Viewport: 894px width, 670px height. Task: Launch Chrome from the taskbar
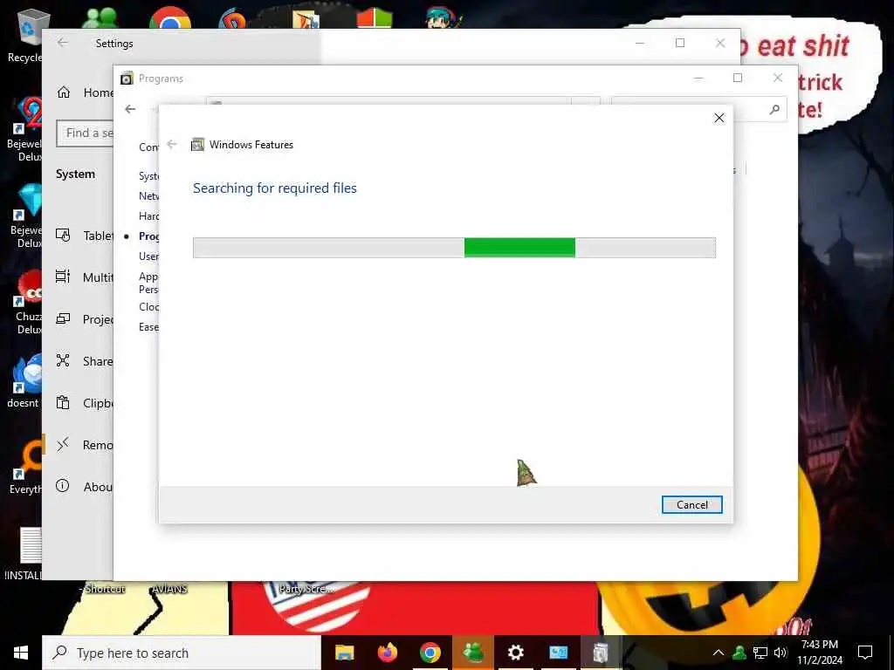(x=430, y=653)
